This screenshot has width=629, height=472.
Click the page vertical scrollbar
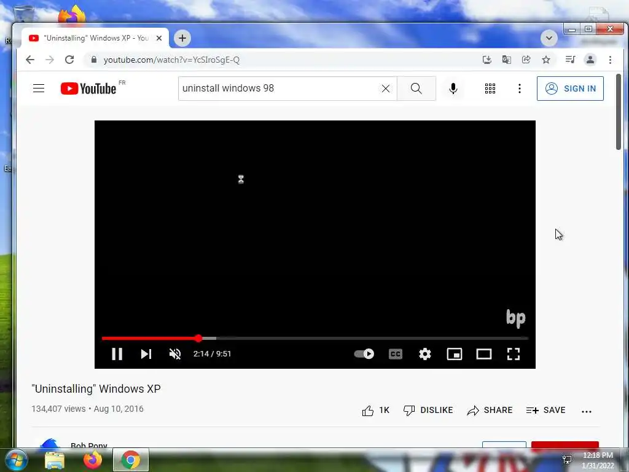pyautogui.click(x=619, y=112)
